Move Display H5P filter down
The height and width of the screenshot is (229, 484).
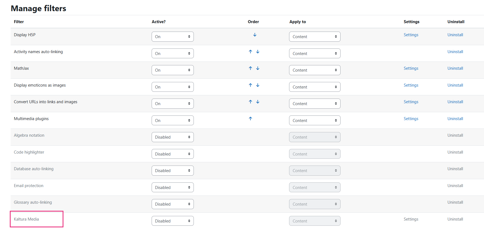coord(255,35)
